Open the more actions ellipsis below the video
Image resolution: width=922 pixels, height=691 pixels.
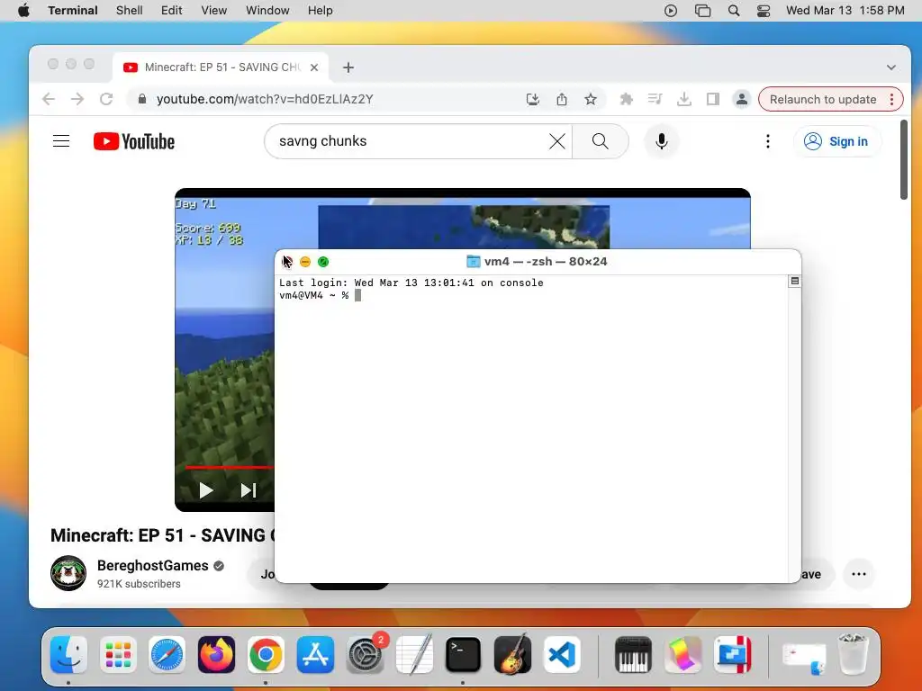[x=858, y=574]
